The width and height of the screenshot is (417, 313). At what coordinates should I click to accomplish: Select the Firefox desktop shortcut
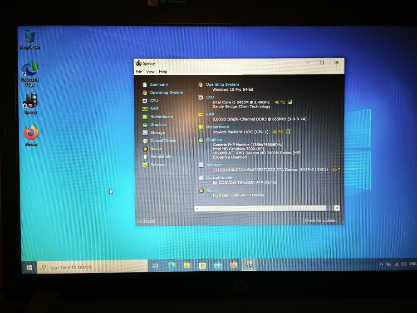tap(31, 135)
